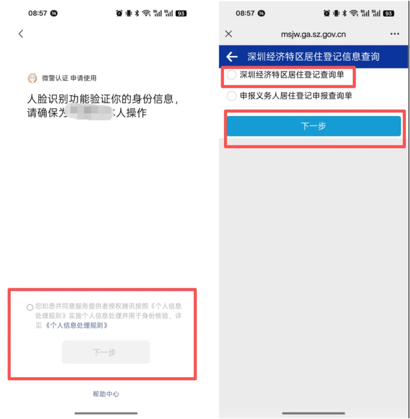Click the greyed-out 下一步 button
This screenshot has width=410, height=419.
[x=106, y=352]
